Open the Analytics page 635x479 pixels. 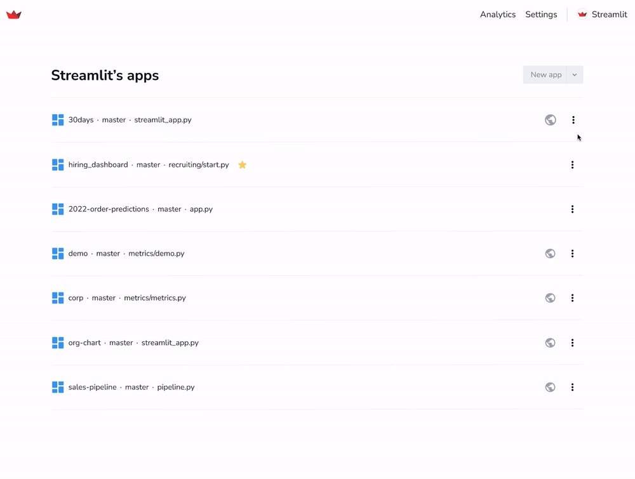tap(497, 15)
